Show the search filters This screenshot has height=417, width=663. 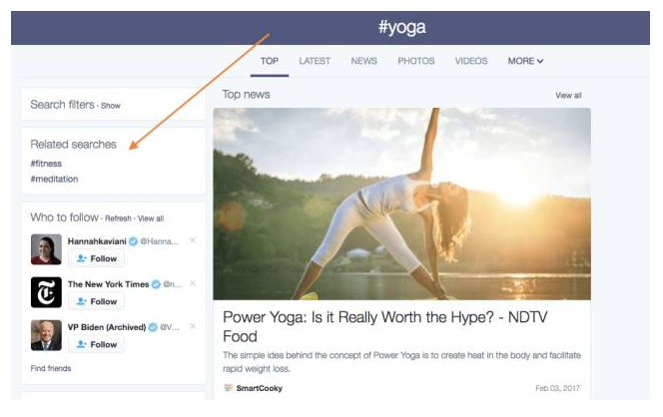pyautogui.click(x=110, y=105)
